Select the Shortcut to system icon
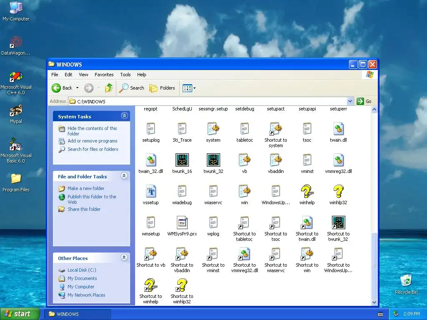Image resolution: width=427 pixels, height=320 pixels. [x=276, y=129]
